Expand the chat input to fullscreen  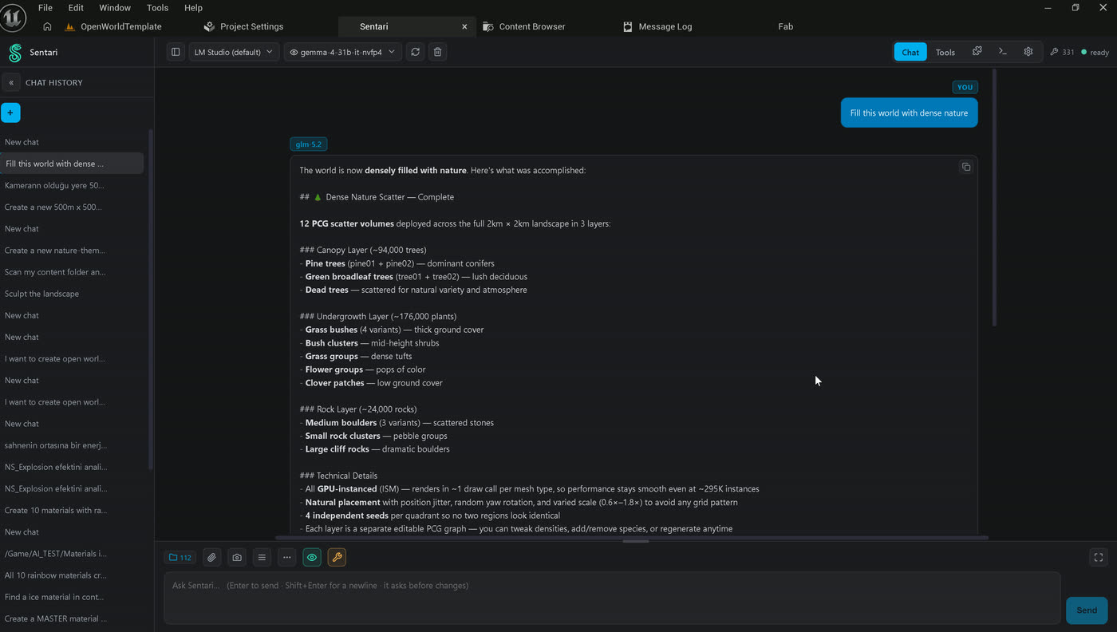click(1098, 558)
